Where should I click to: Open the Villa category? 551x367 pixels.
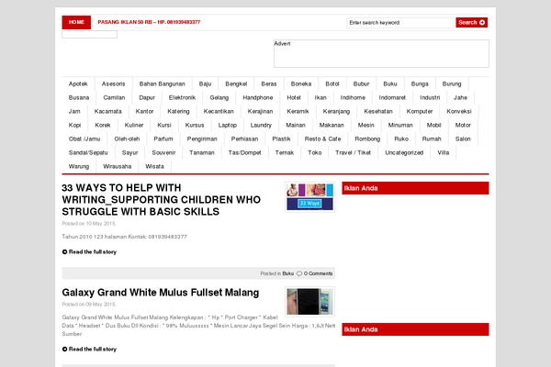[444, 152]
